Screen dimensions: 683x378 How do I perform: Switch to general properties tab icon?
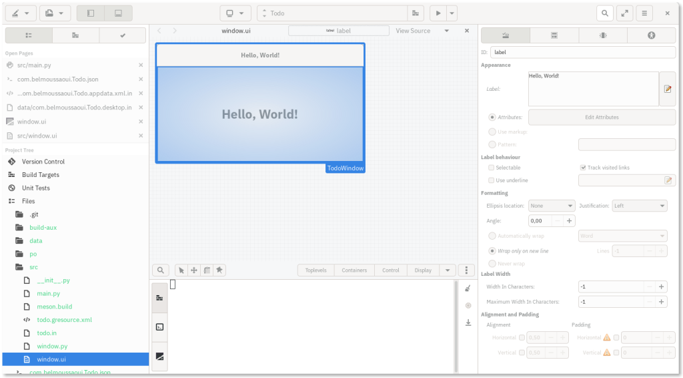click(x=506, y=35)
